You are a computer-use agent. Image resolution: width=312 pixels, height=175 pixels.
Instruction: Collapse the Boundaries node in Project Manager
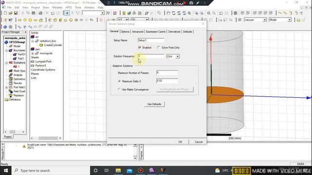pos(6,51)
